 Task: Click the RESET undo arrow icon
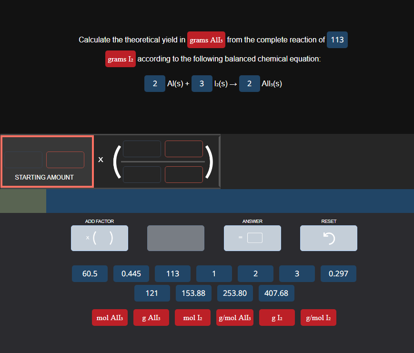tap(328, 238)
